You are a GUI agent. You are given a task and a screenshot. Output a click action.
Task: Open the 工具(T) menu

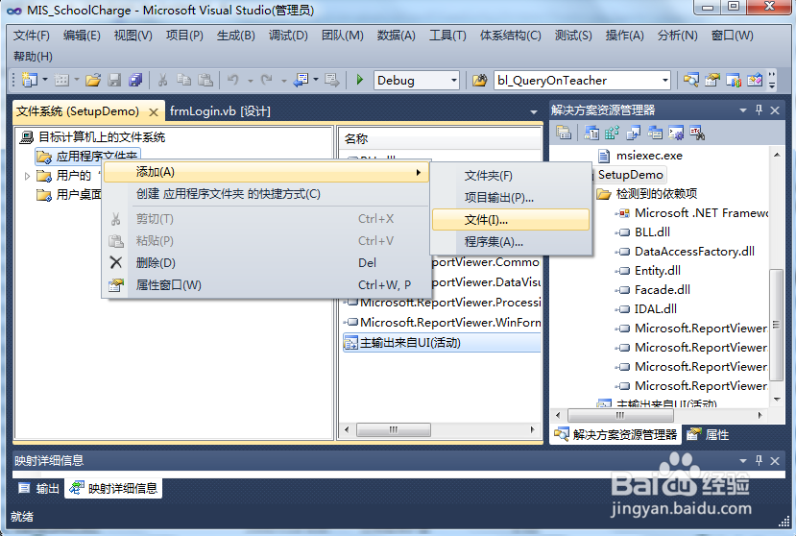coord(447,35)
